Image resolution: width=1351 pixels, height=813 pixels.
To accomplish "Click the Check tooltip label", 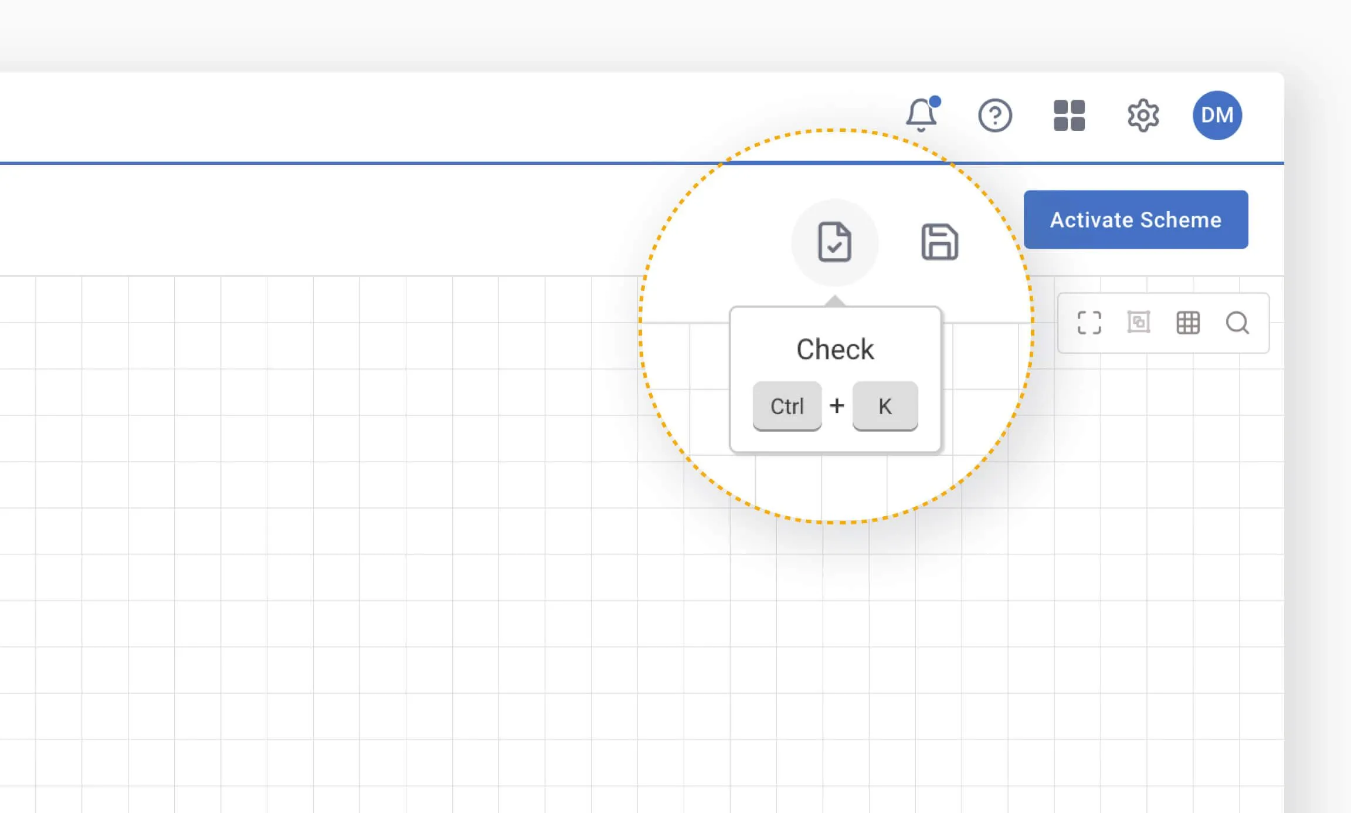I will (835, 350).
